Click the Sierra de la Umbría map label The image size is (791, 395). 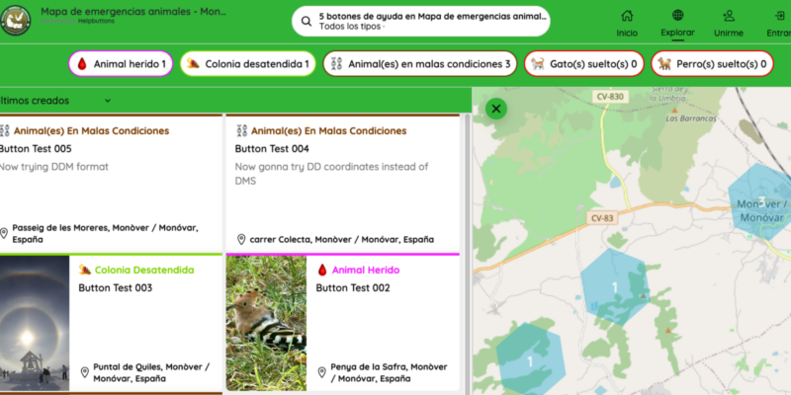pyautogui.click(x=668, y=94)
